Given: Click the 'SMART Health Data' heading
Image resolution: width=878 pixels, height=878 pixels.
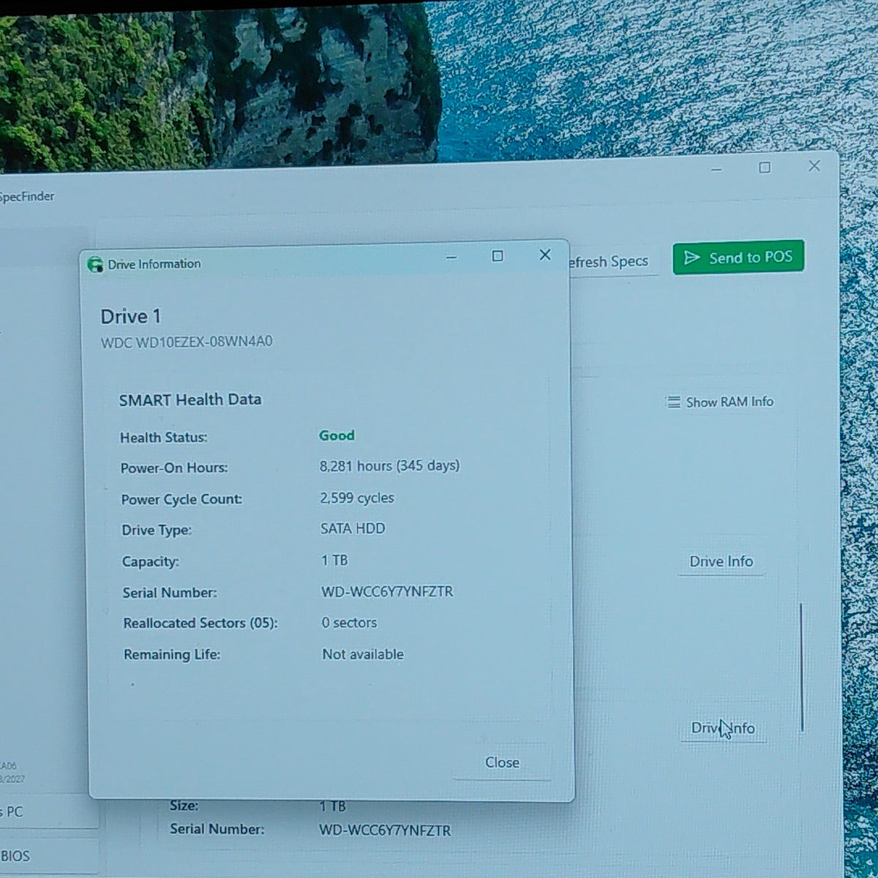Looking at the screenshot, I should pos(190,399).
